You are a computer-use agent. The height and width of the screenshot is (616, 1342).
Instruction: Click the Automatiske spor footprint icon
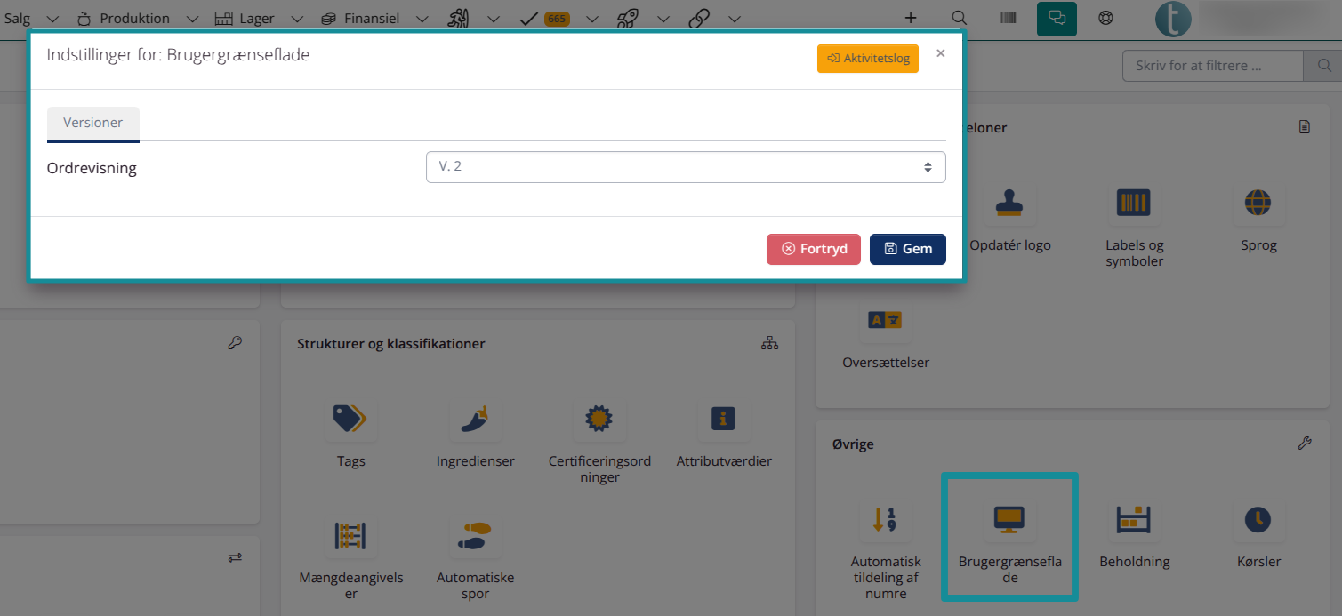pyautogui.click(x=475, y=536)
